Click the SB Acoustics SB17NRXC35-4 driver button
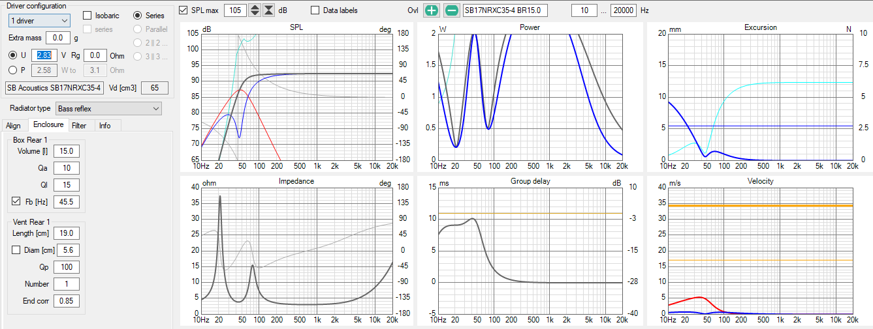 pyautogui.click(x=54, y=88)
